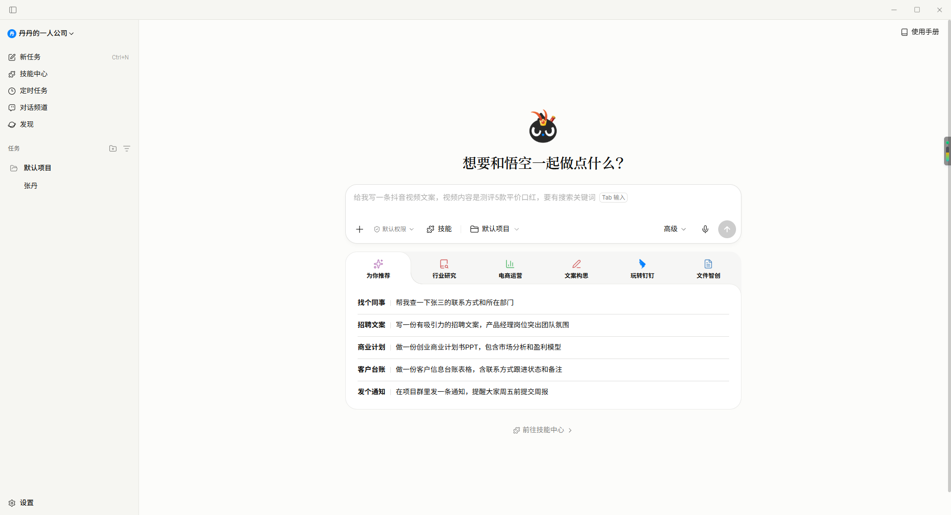Click the shield icon beside 默认权限
951x515 pixels.
tap(377, 229)
